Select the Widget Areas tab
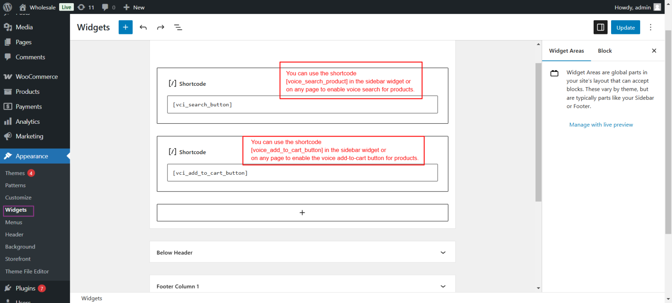The width and height of the screenshot is (672, 303). (x=566, y=50)
